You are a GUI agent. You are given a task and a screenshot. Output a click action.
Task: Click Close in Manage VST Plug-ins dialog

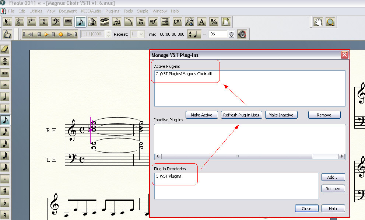[x=306, y=209]
